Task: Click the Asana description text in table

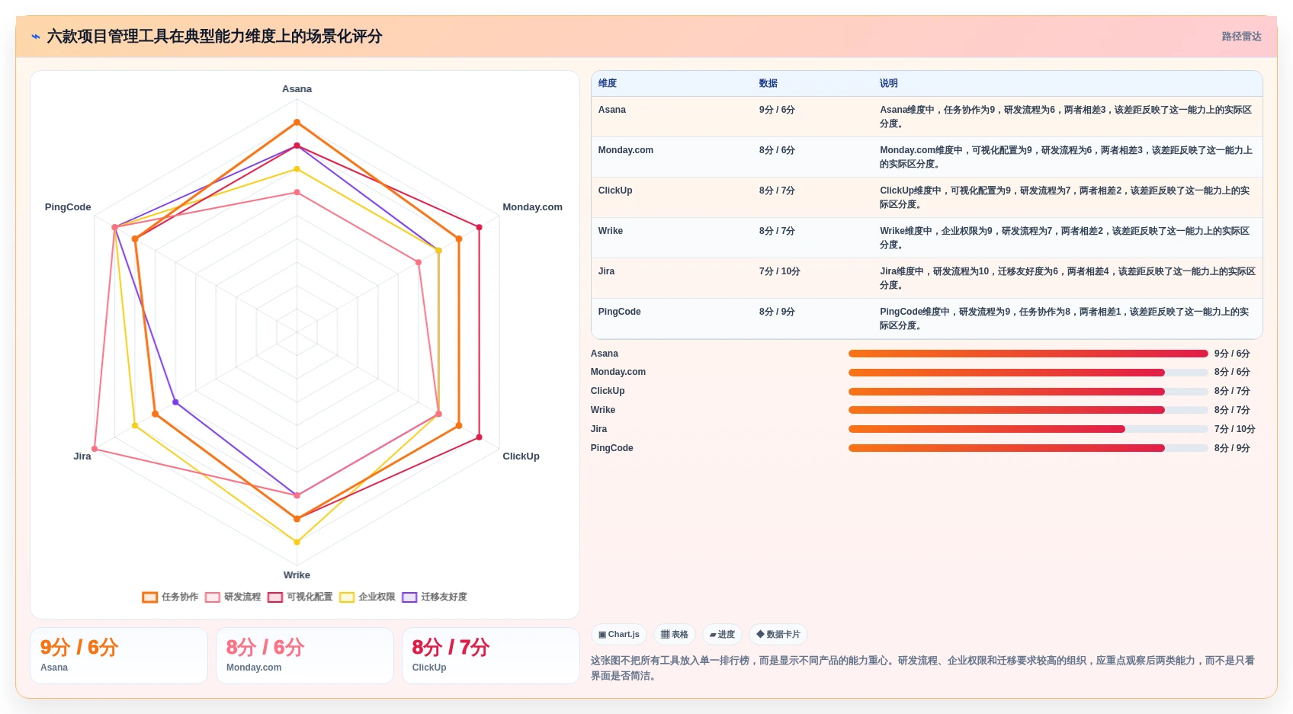Action: (x=1067, y=117)
